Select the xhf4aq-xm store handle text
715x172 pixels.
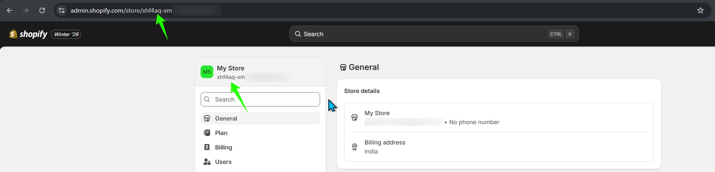231,77
